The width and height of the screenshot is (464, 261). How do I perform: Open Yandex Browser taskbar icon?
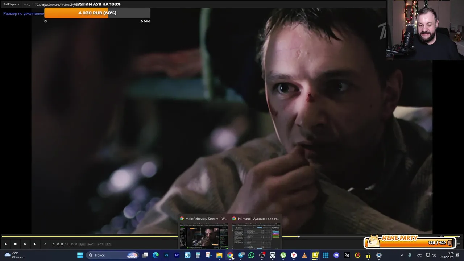click(x=294, y=255)
